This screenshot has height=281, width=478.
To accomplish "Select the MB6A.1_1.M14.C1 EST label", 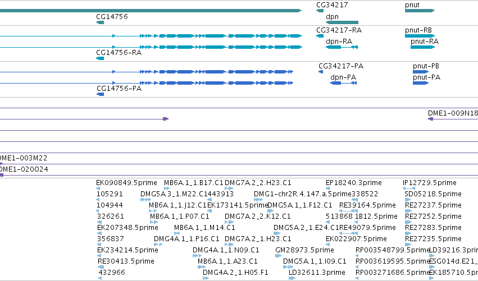I will click(x=204, y=228).
